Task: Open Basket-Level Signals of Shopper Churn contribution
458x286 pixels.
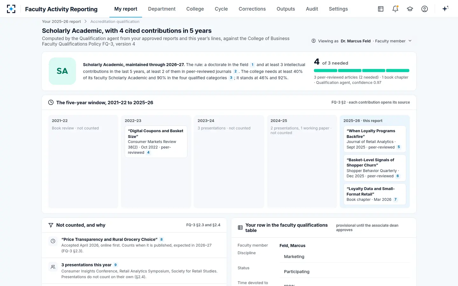Action: coord(375,168)
